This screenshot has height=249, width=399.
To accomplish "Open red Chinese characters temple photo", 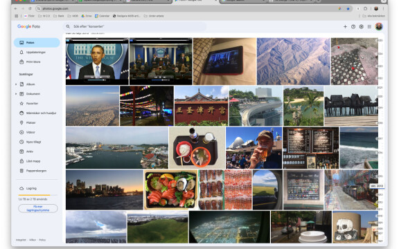I will click(x=201, y=106).
